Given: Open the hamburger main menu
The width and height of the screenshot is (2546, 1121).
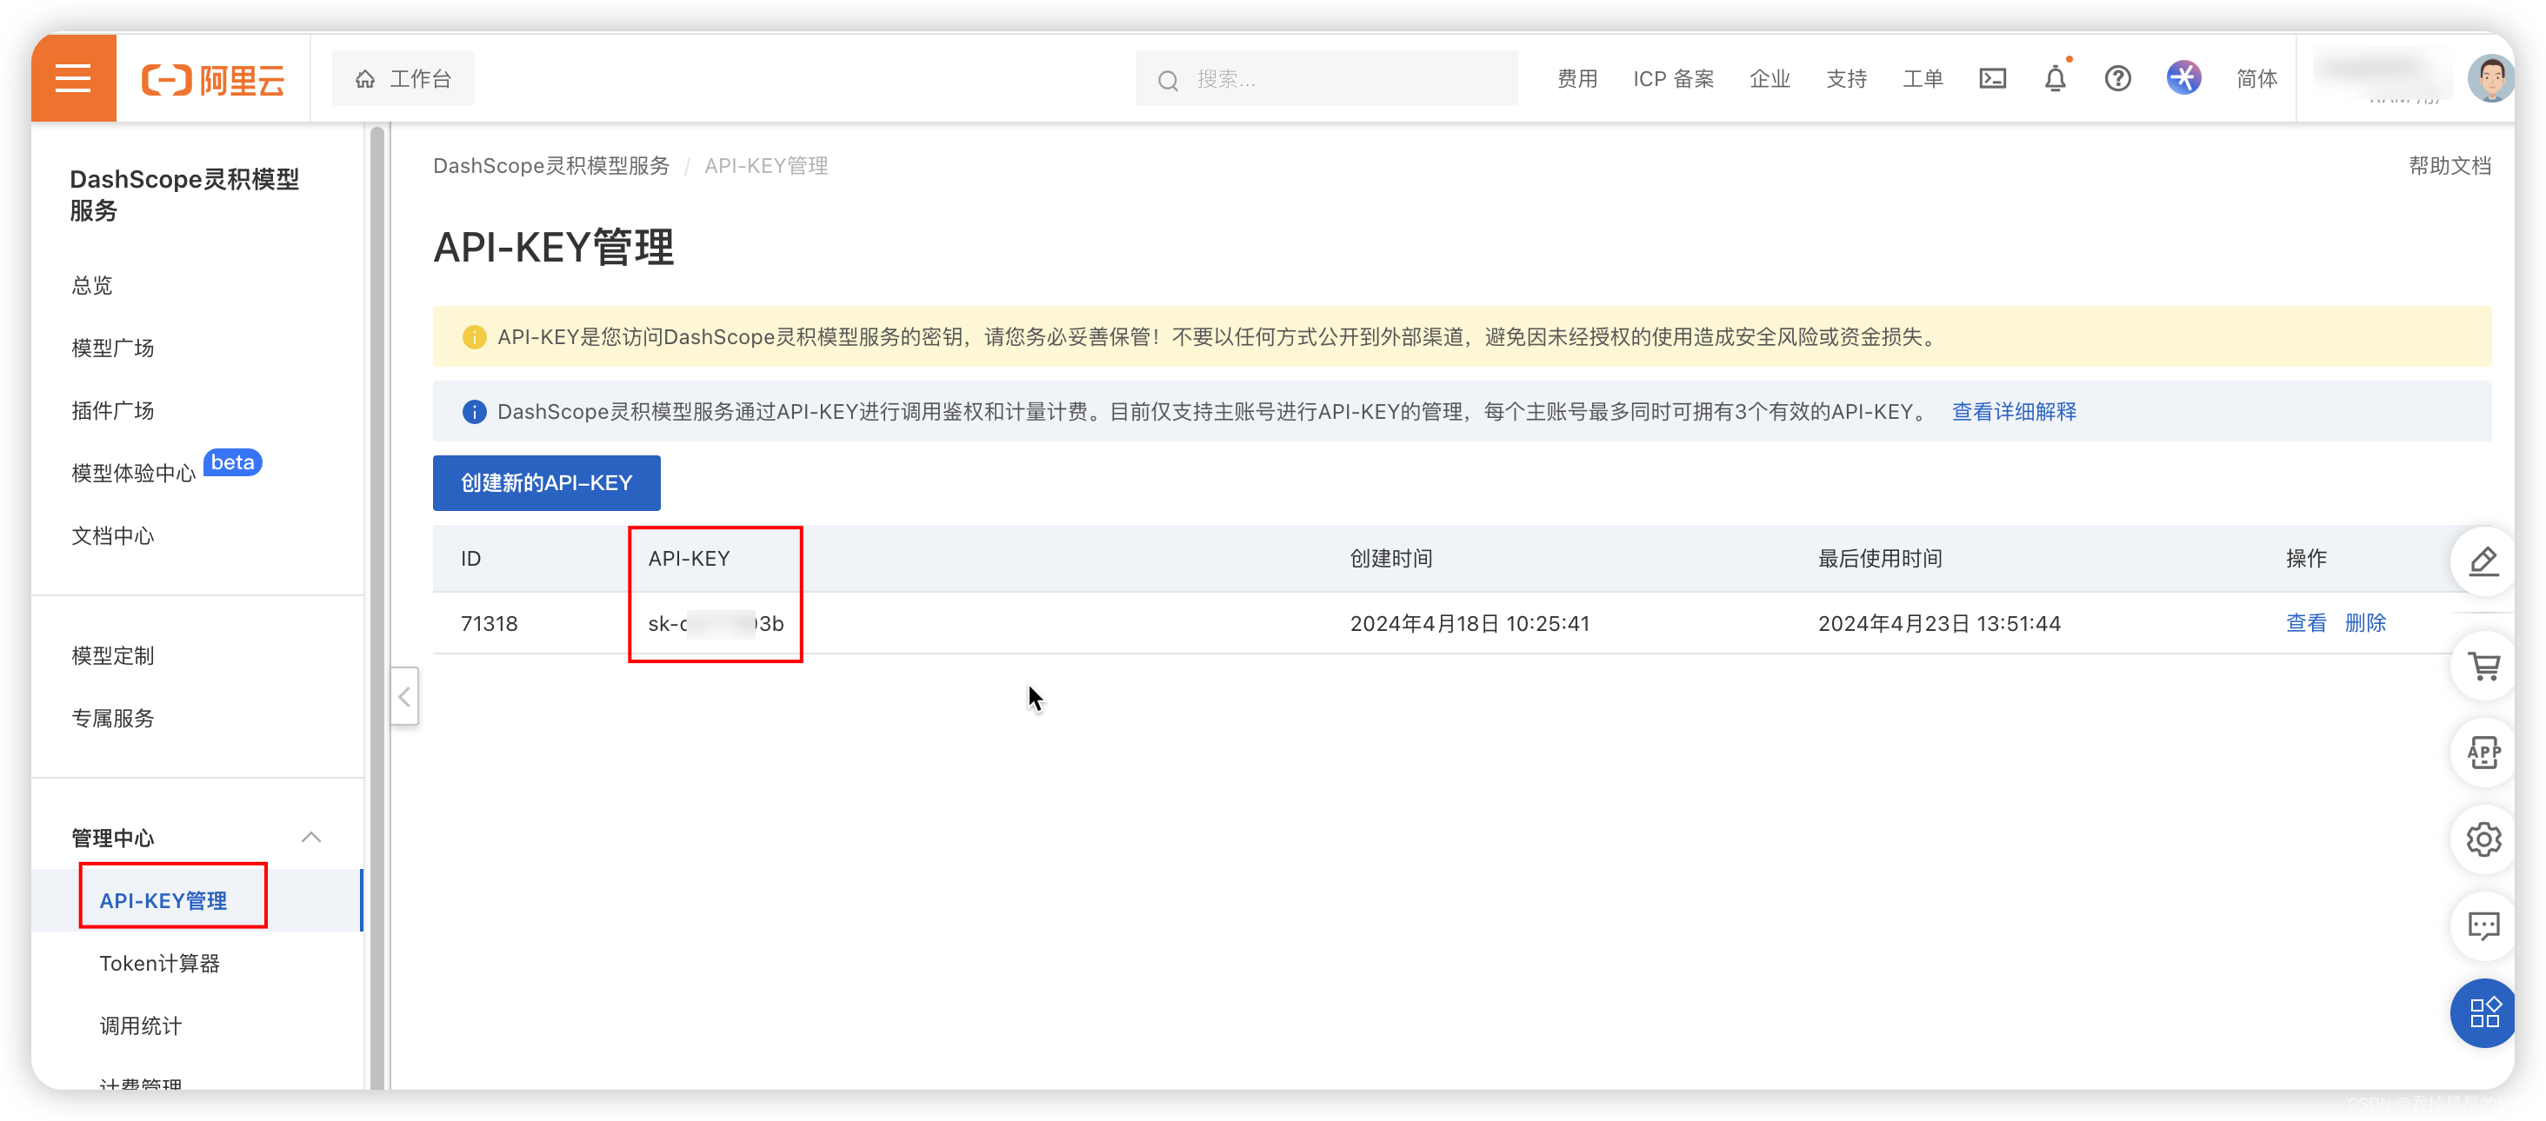Looking at the screenshot, I should click(x=73, y=78).
